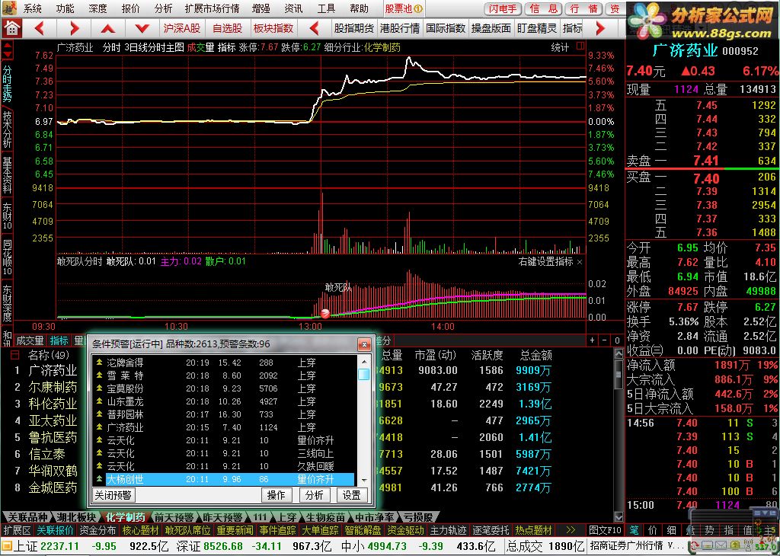The image size is (780, 556).
Task: Select the 生物疫苗 bottom tab
Action: point(324,518)
